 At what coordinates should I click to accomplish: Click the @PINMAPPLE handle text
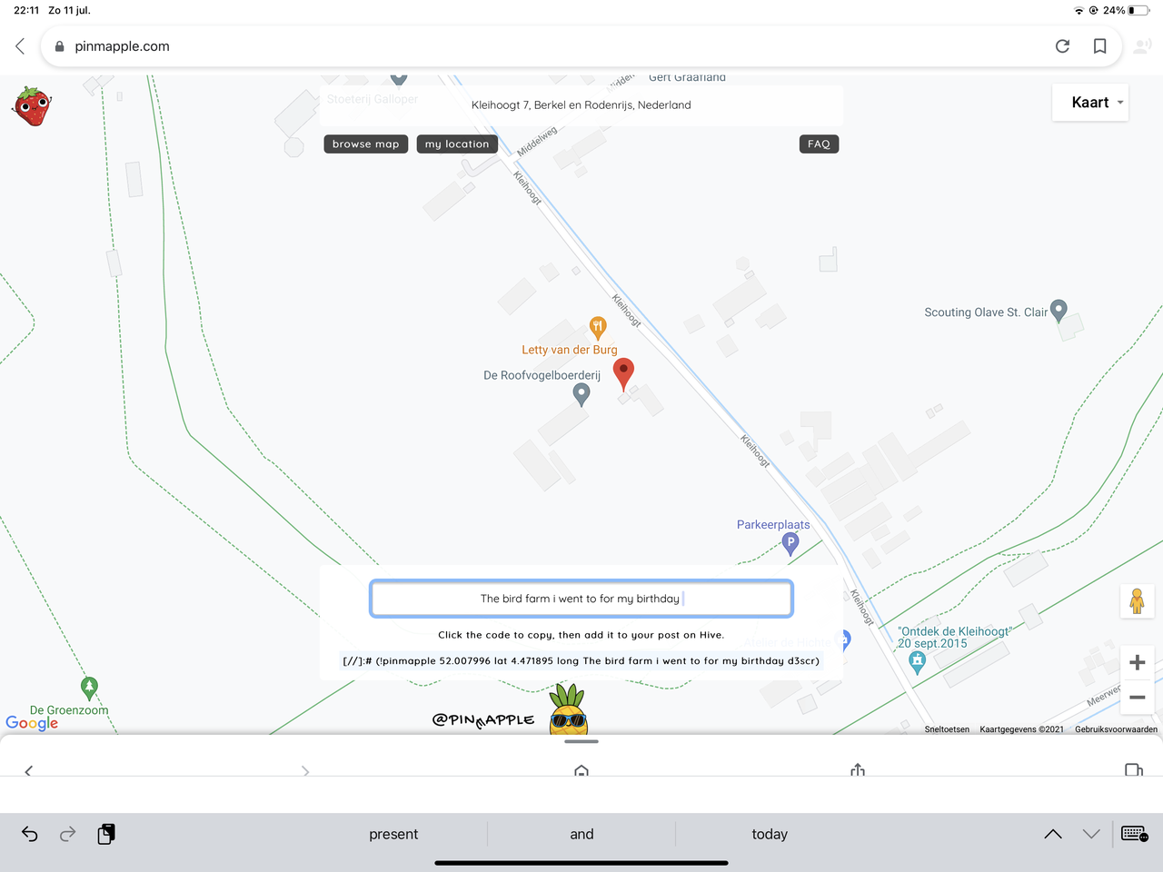pyautogui.click(x=483, y=720)
